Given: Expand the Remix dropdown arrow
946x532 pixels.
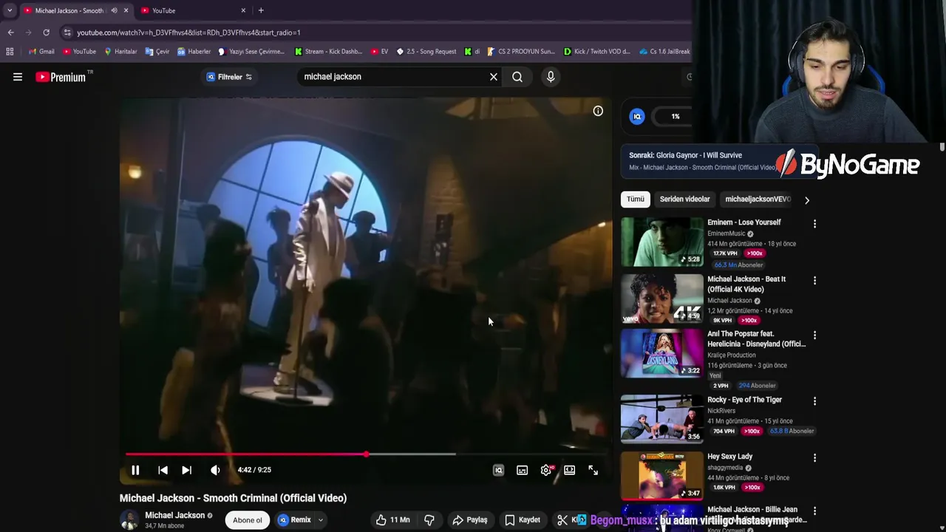Looking at the screenshot, I should tap(321, 520).
